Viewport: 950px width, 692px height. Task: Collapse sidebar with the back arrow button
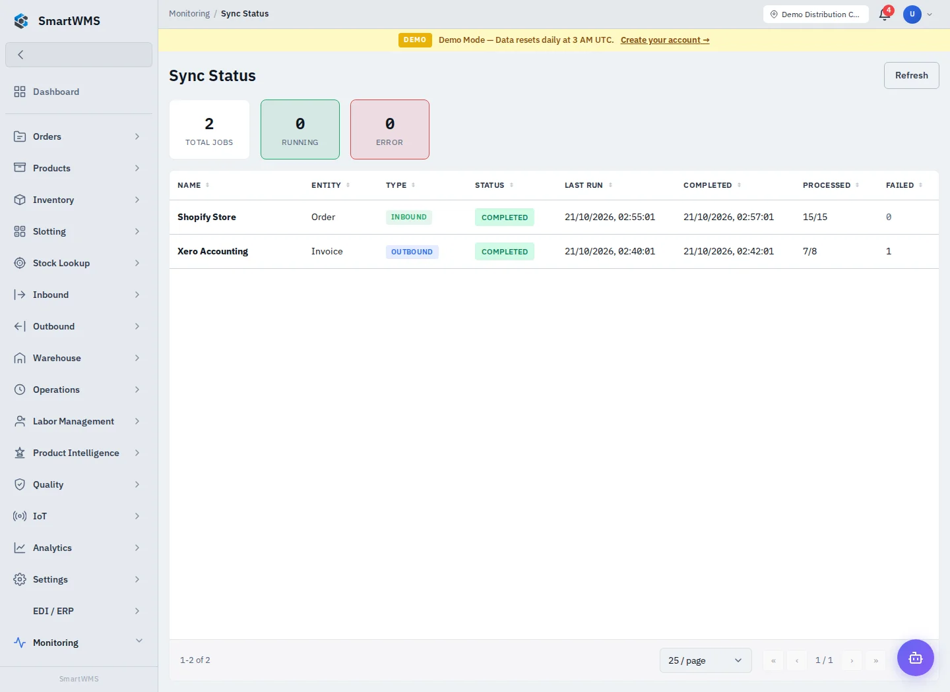coord(79,55)
